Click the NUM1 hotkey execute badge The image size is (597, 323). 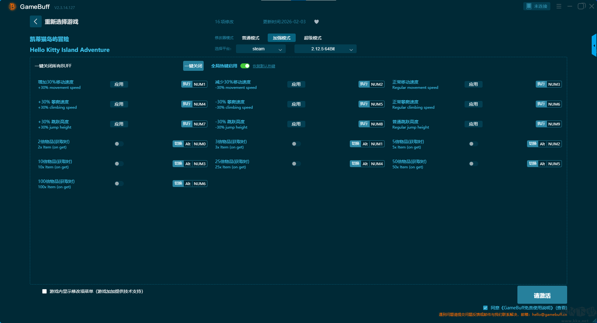point(194,84)
